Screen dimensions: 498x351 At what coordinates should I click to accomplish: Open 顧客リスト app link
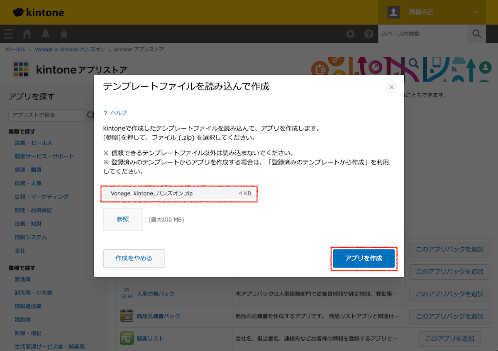pyautogui.click(x=151, y=339)
